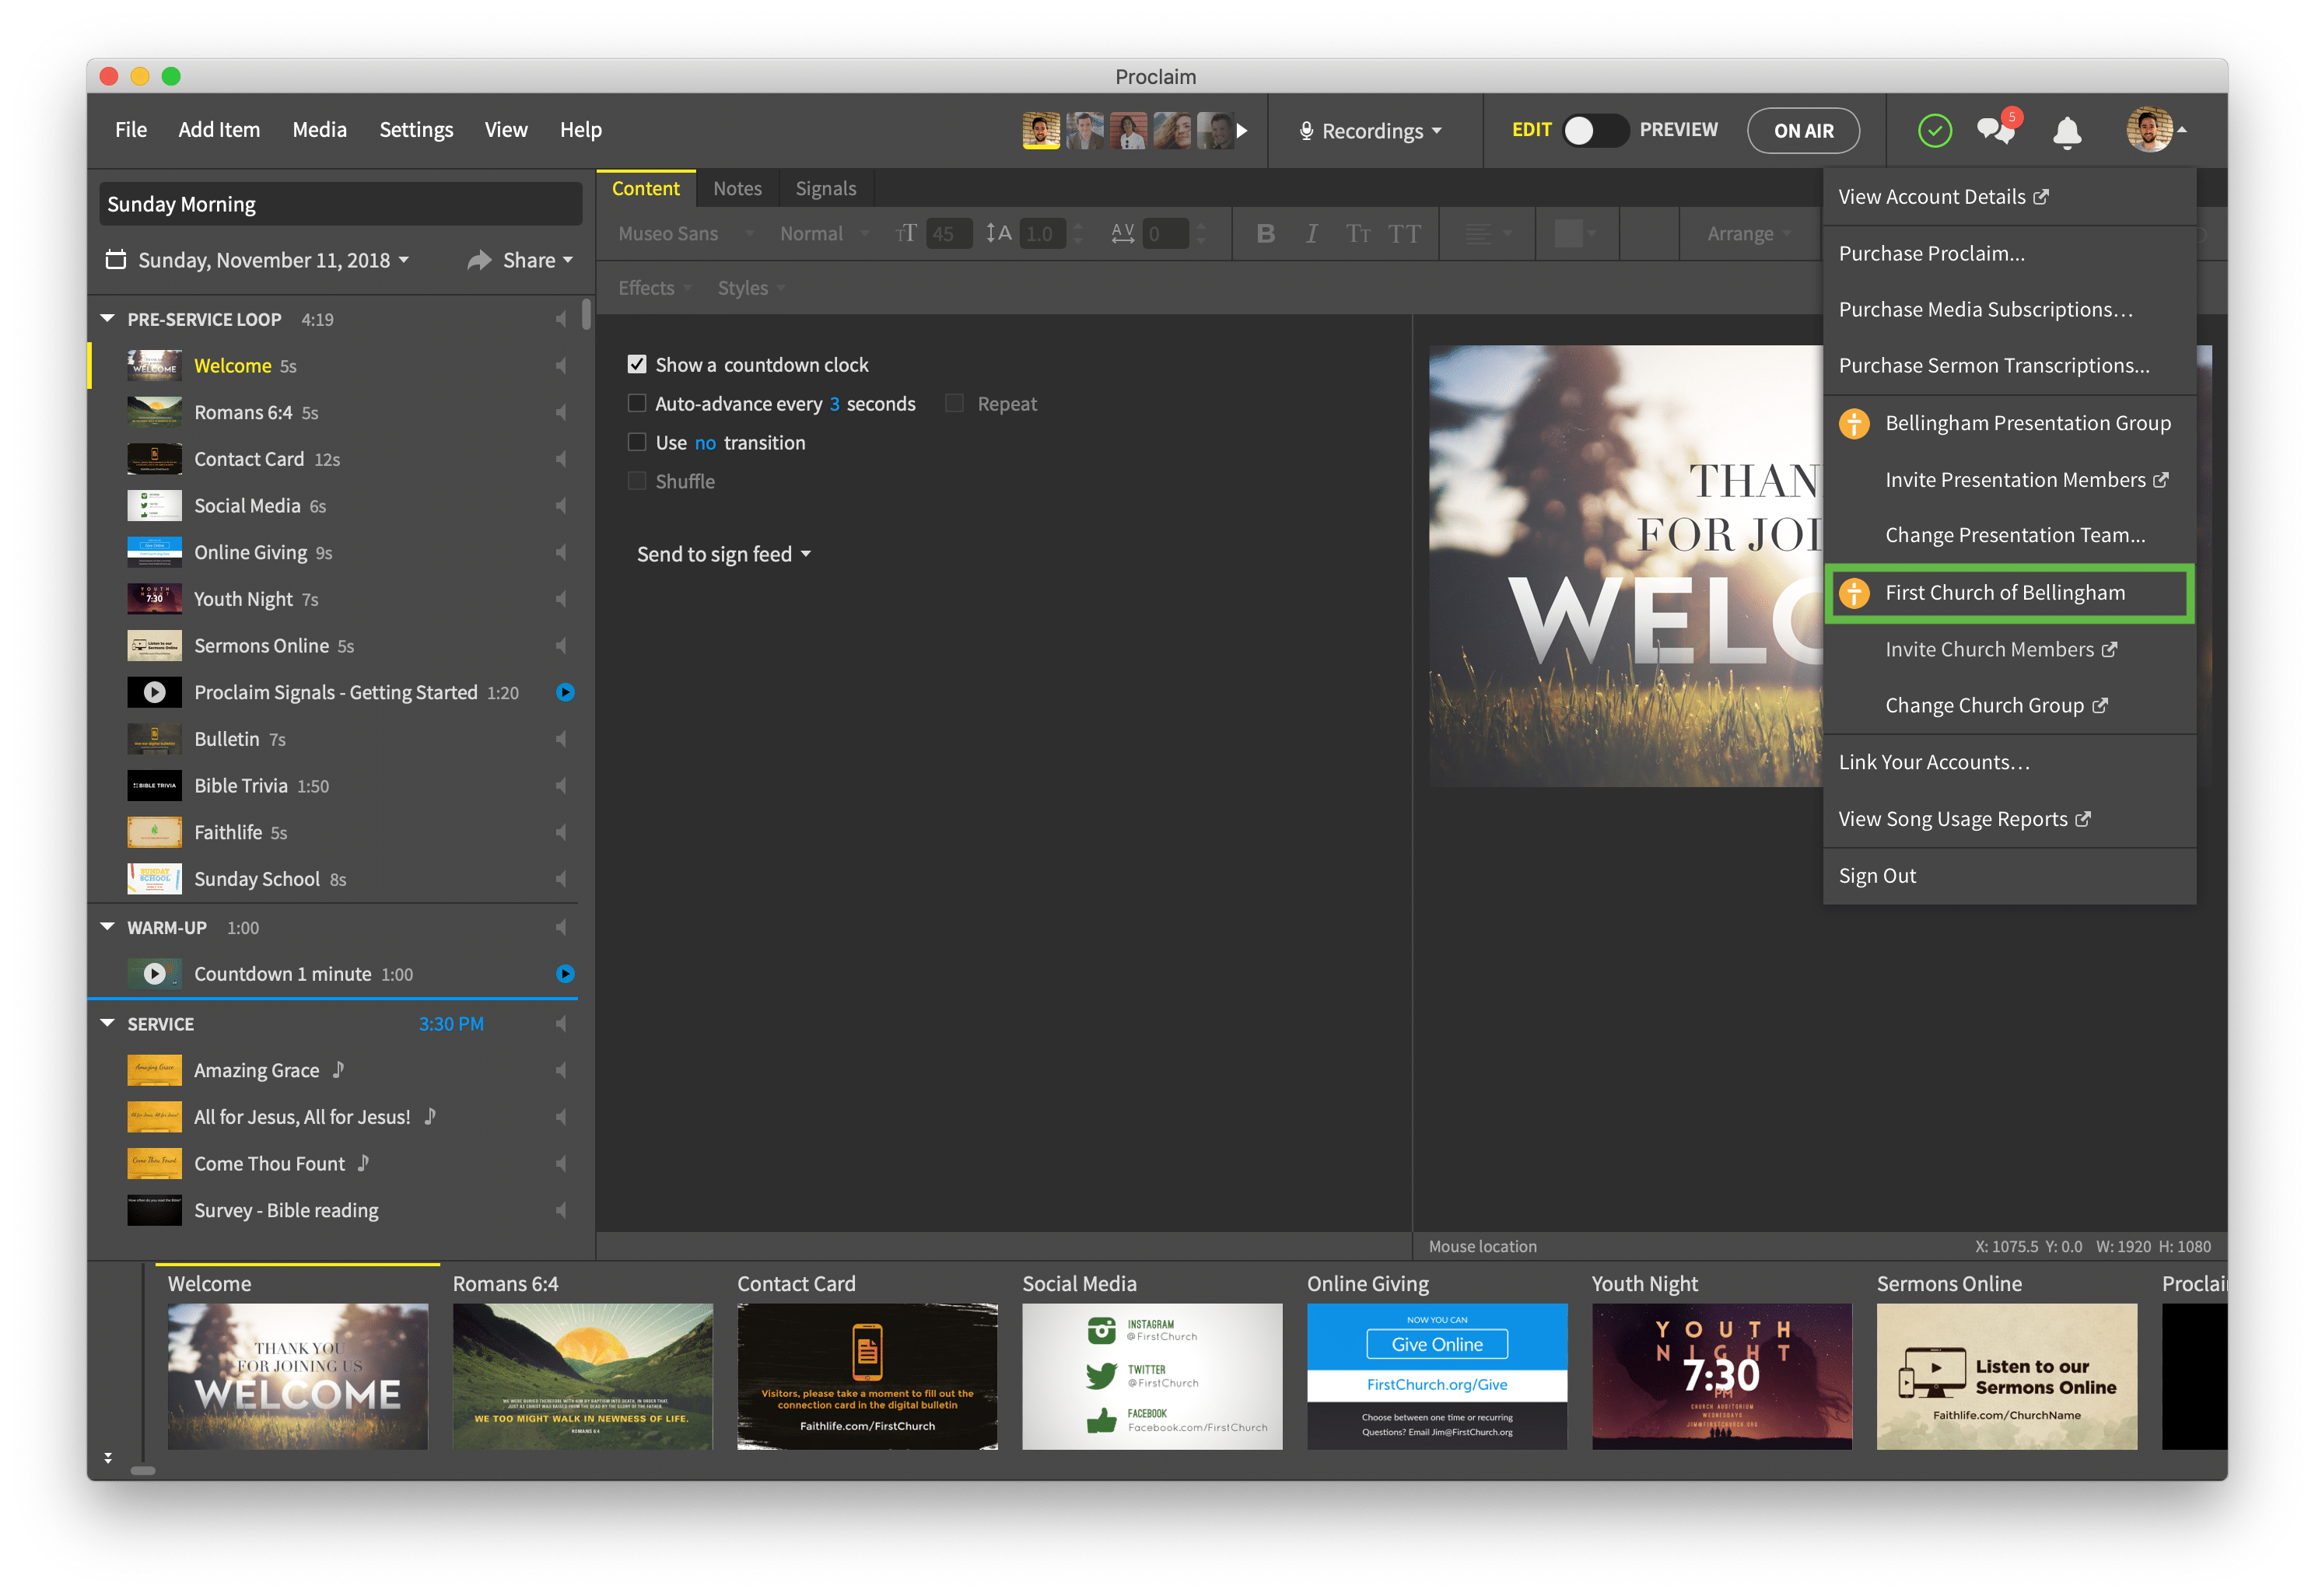Viewport: 2315px width, 1596px height.
Task: Check the Repeat checkbox
Action: point(954,403)
